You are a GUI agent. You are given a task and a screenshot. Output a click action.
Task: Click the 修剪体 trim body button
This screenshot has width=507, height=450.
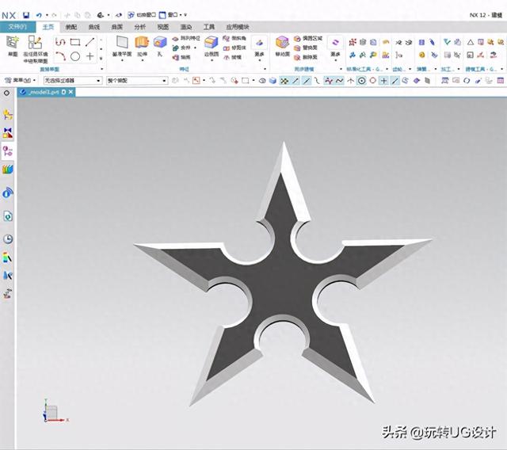click(234, 48)
